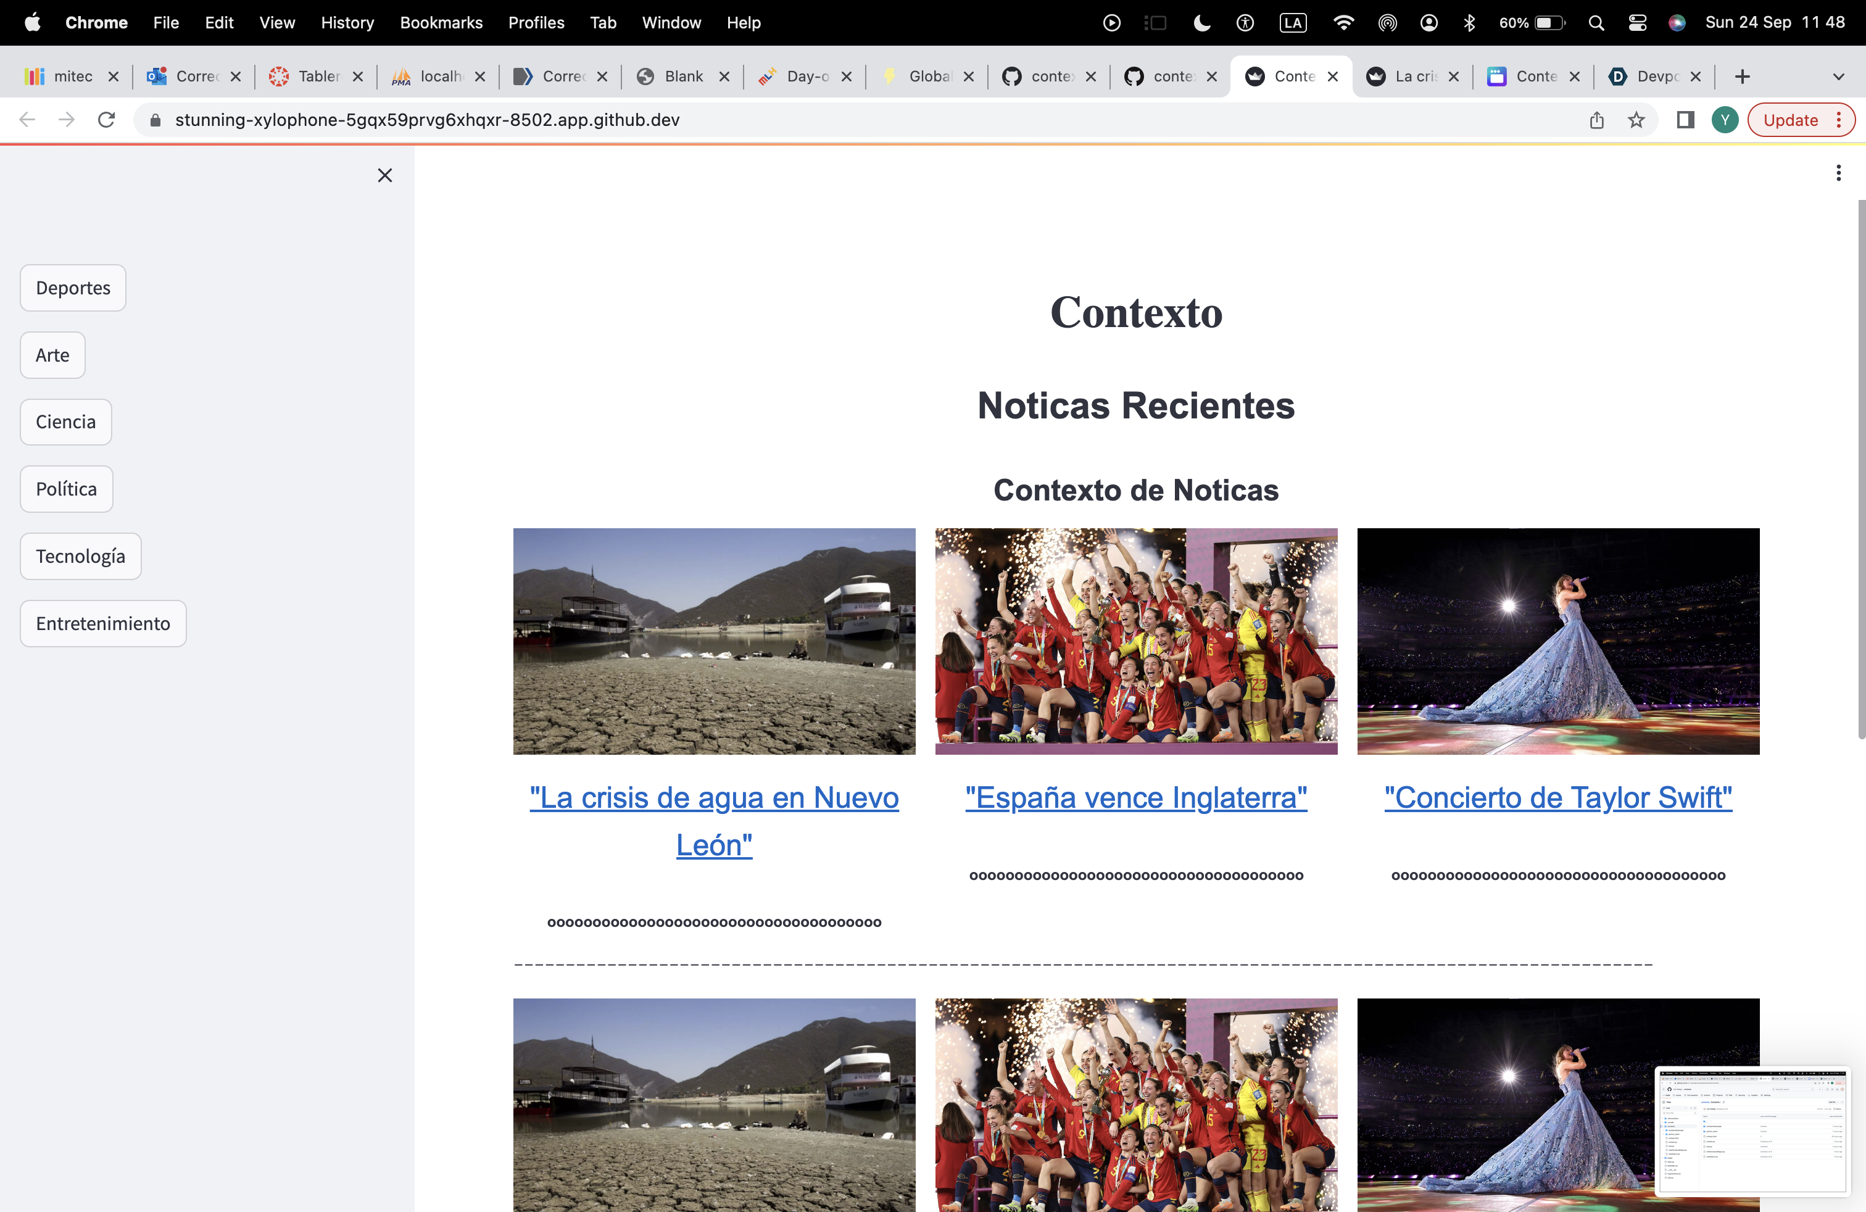Open macOS Control Center icon

tap(1637, 23)
